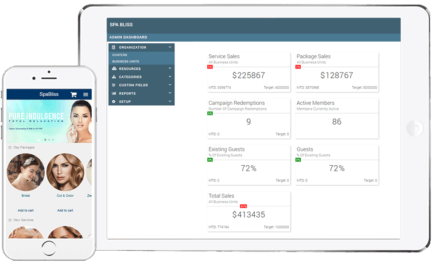
Task: Open the shopping cart icon in SpaBliss app
Action: [74, 94]
